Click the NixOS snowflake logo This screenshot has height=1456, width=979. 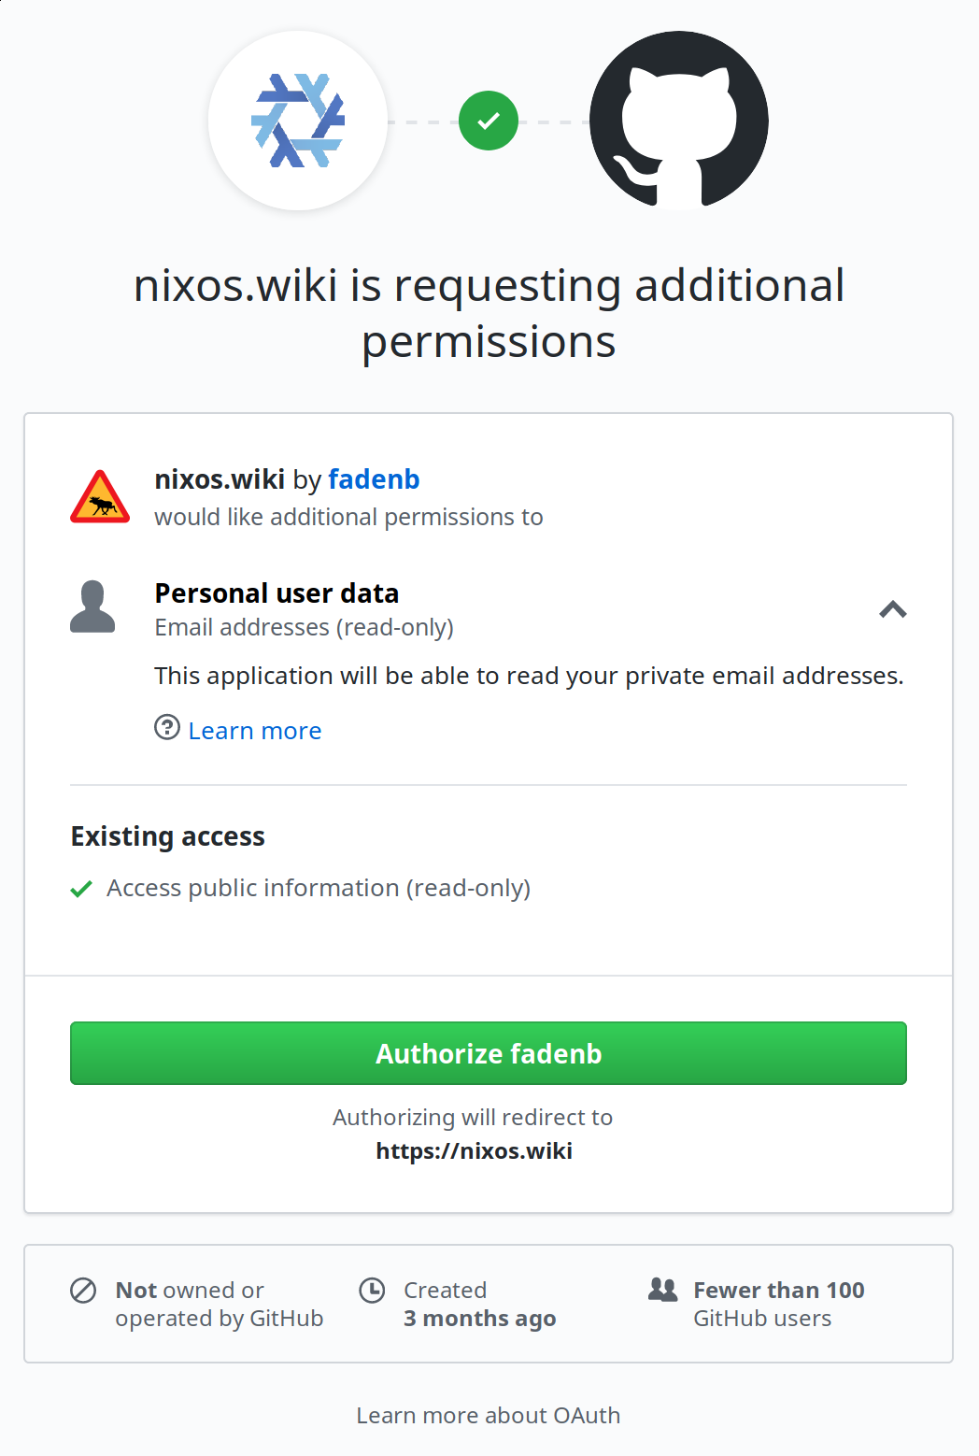298,121
